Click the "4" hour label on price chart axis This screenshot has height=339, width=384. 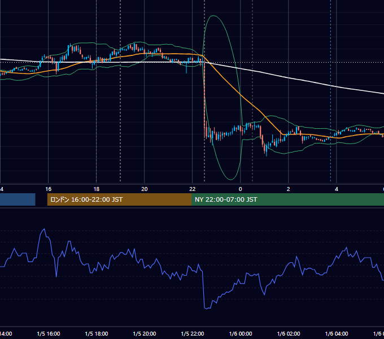click(x=337, y=189)
